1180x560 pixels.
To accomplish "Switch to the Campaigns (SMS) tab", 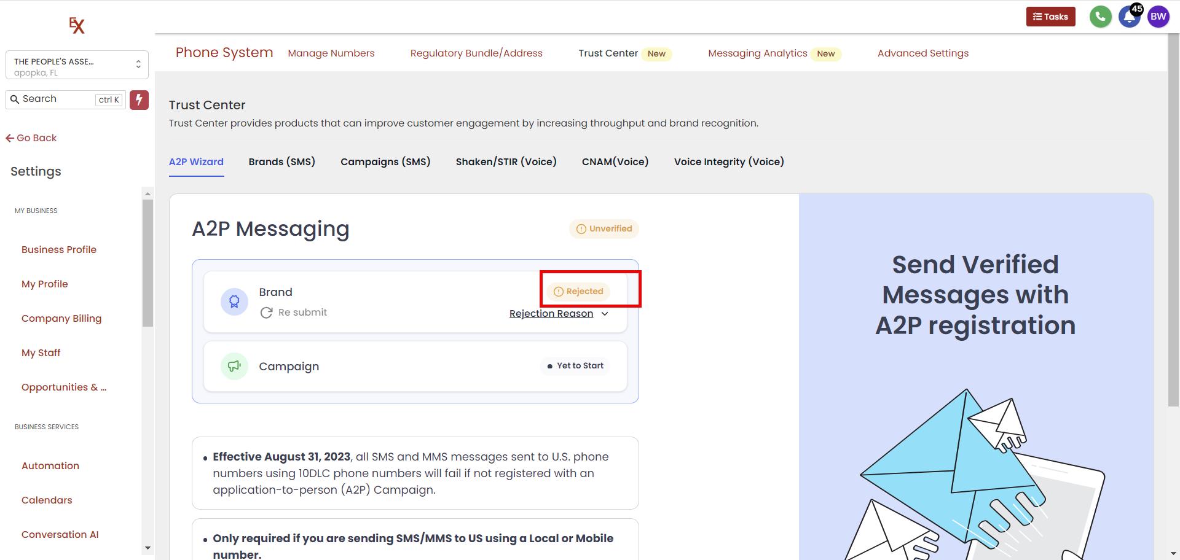I will (385, 161).
